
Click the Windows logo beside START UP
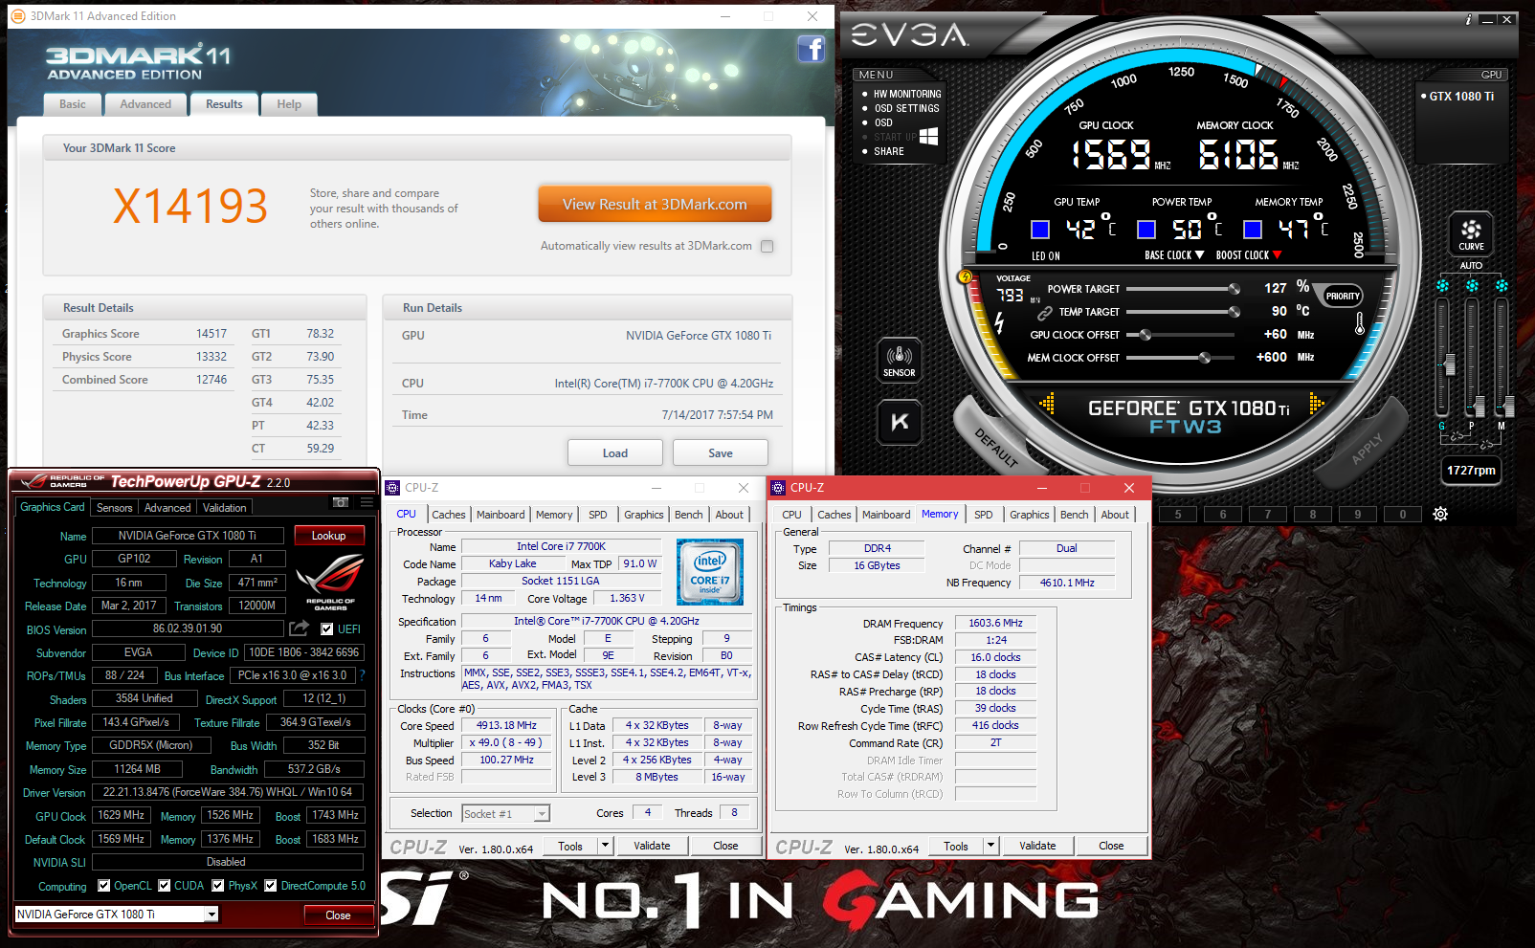pyautogui.click(x=927, y=137)
